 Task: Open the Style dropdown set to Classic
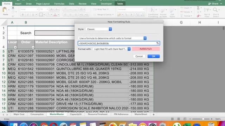98,29
